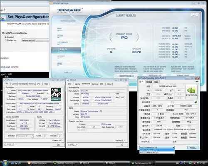Open the GeForce 9600 GT PhysX device dropdown
The width and height of the screenshot is (208, 166).
35,41
